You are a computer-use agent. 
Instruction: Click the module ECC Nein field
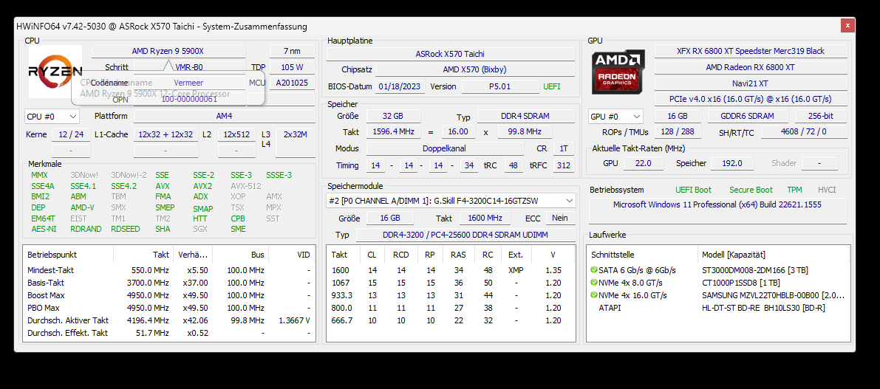pos(560,218)
